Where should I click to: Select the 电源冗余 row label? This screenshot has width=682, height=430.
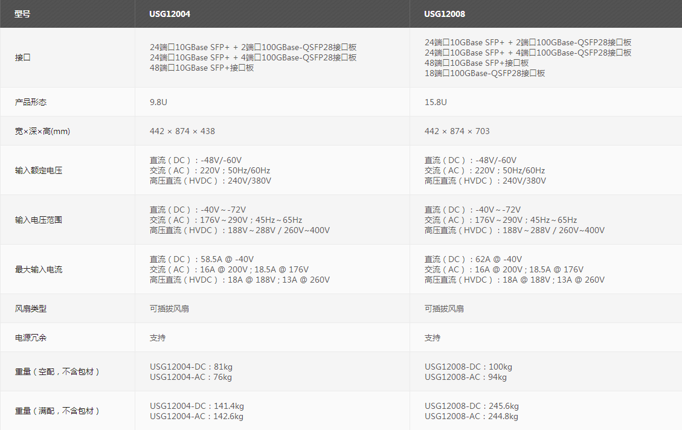[30, 338]
